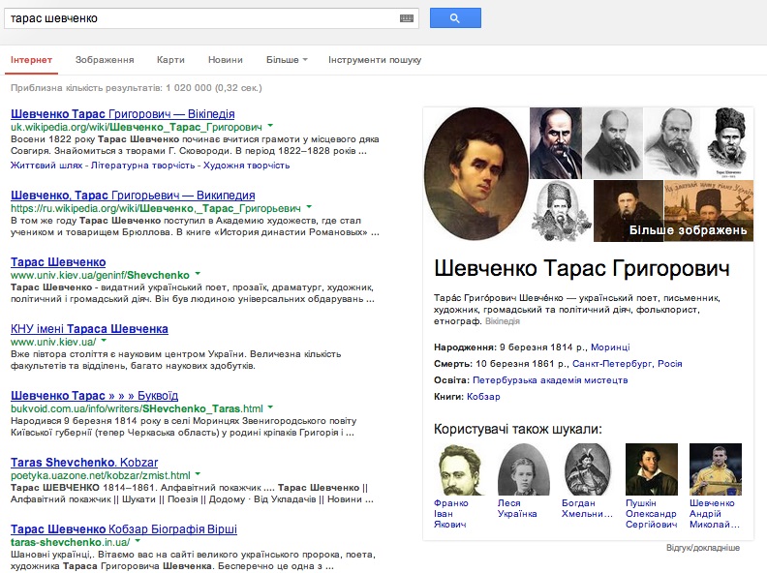Open 'Taras Shevchenko. Kobzar' result
767x573 pixels.
point(84,463)
